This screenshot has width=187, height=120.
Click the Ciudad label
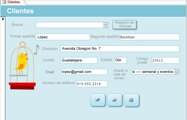pyautogui.click(x=48, y=60)
